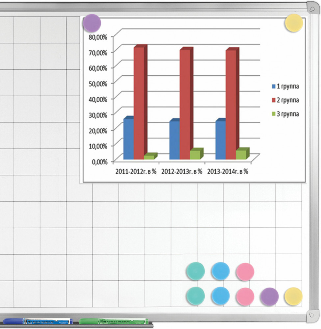Image resolution: width=321 pixels, height=329 pixels.
Task: Click the purple magnet on the chart's corner
Action: point(92,23)
